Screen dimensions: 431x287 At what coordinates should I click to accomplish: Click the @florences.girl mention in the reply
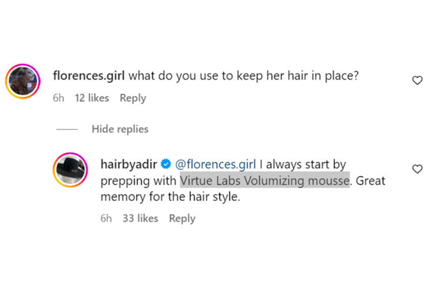click(x=215, y=165)
